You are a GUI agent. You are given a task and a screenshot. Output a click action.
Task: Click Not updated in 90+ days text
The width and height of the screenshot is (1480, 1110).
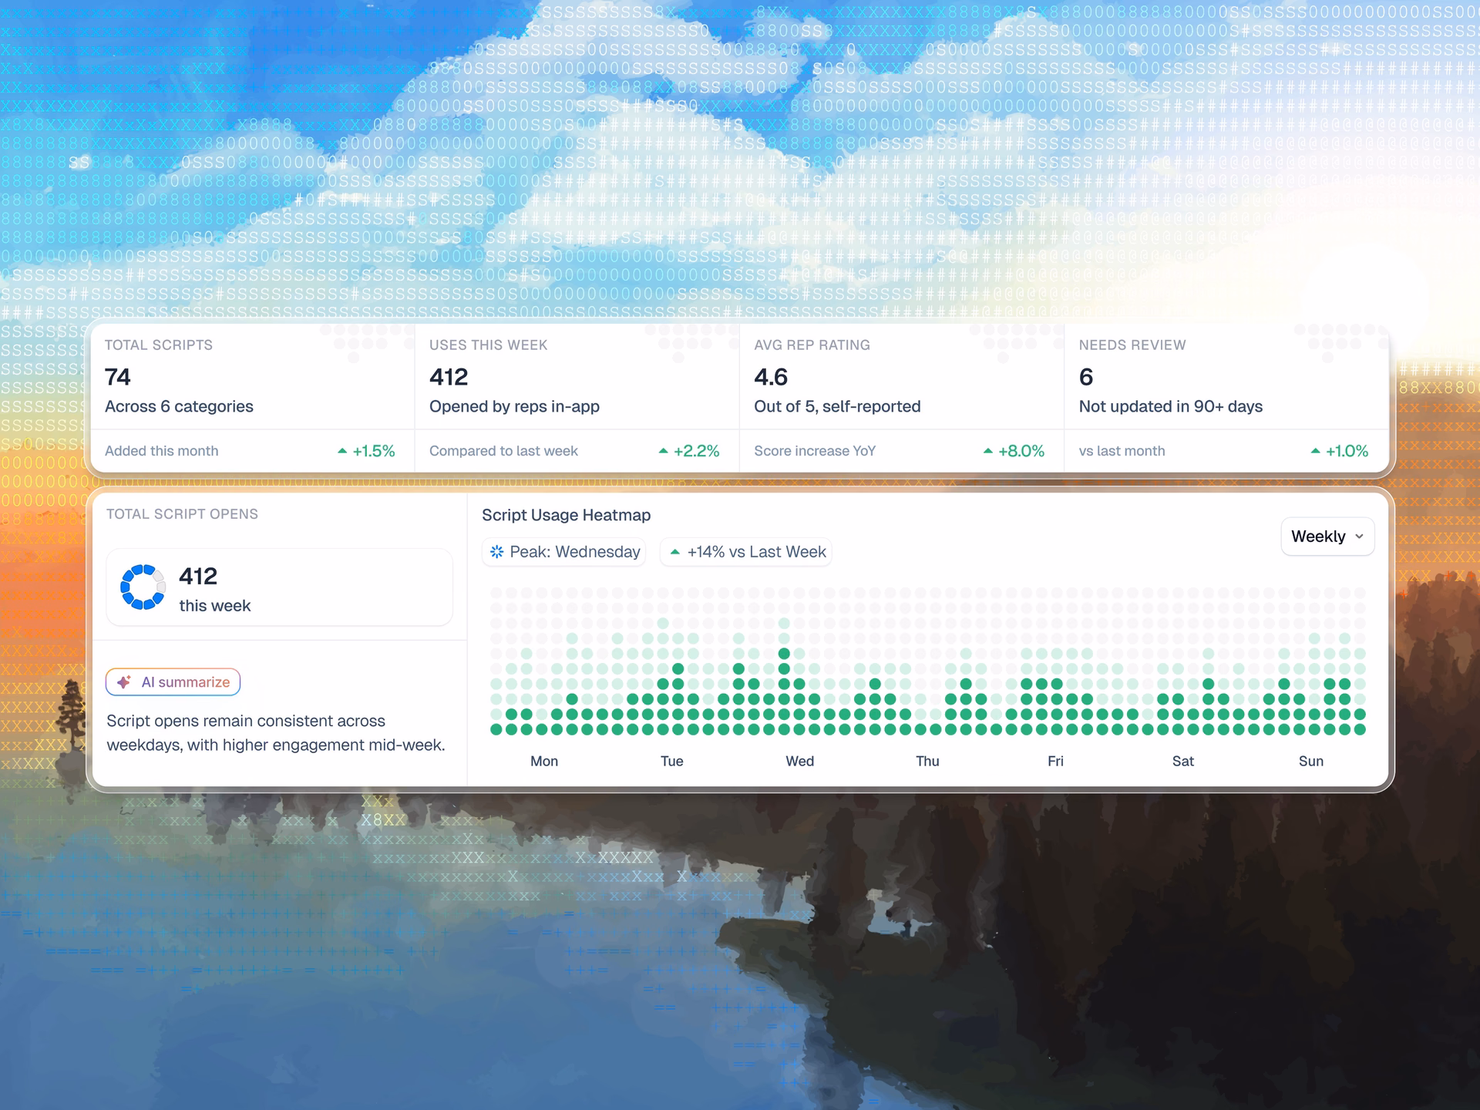[1171, 406]
